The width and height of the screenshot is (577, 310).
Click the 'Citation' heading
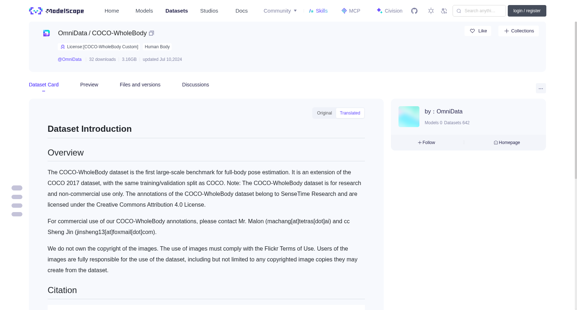click(62, 290)
